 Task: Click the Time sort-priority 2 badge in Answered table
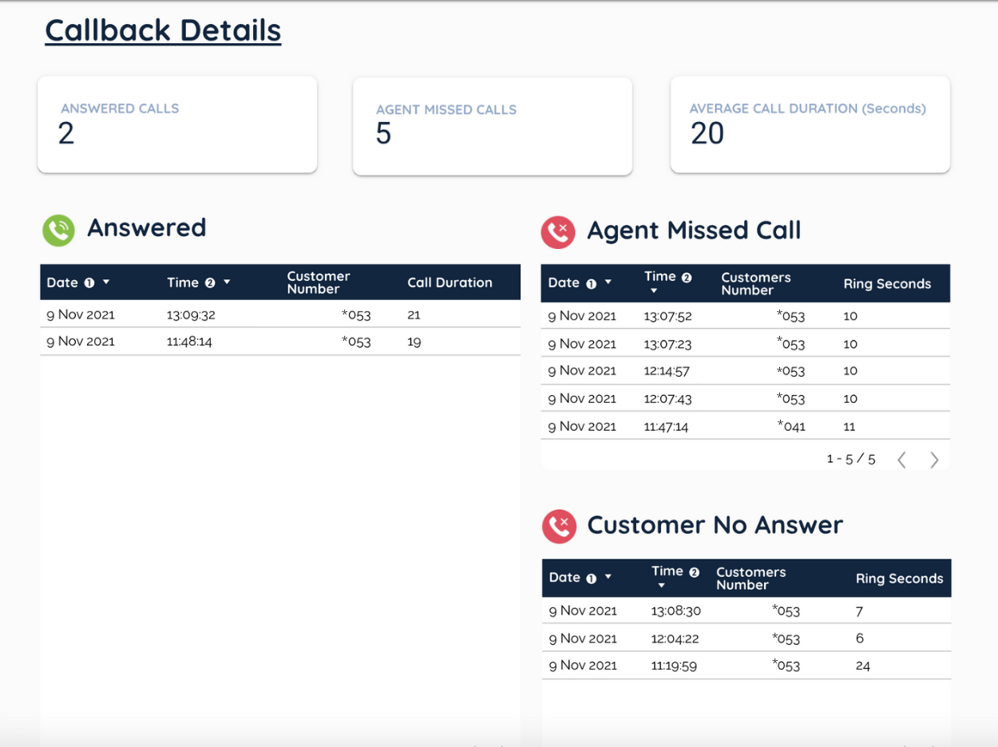pos(211,283)
